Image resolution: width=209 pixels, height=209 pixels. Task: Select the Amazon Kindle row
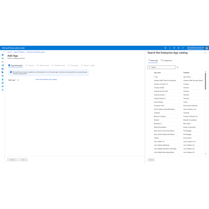[x=176, y=88]
